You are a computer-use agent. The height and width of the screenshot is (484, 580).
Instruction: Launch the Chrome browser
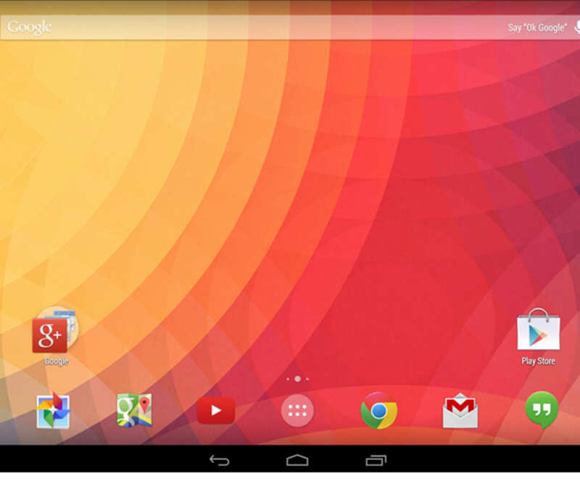coord(380,409)
